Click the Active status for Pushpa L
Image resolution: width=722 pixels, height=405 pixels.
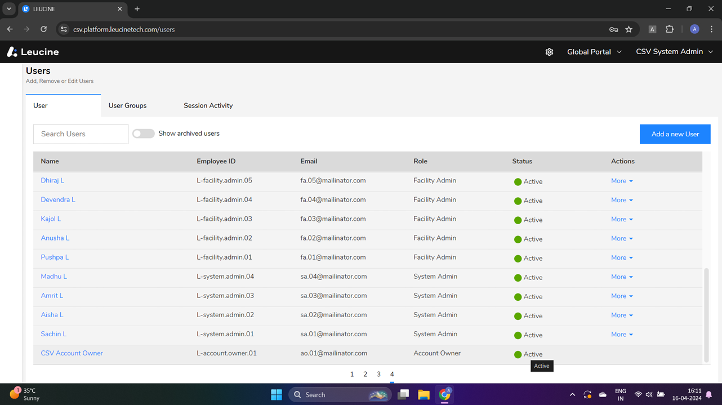[x=528, y=258]
